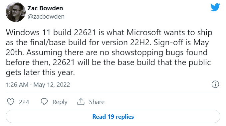Click "gets later this year." closing line
The height and width of the screenshot is (126, 226).
pyautogui.click(x=40, y=72)
